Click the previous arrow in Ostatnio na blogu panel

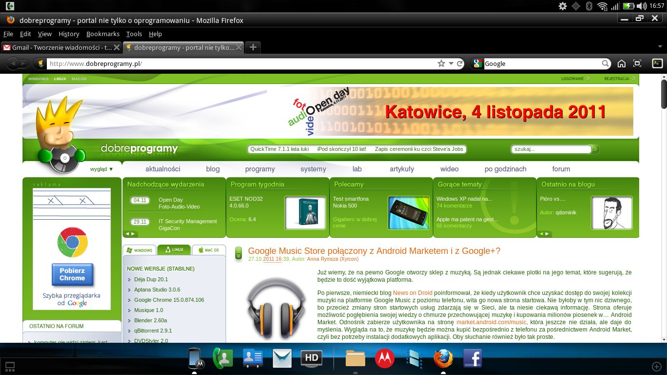pyautogui.click(x=542, y=234)
